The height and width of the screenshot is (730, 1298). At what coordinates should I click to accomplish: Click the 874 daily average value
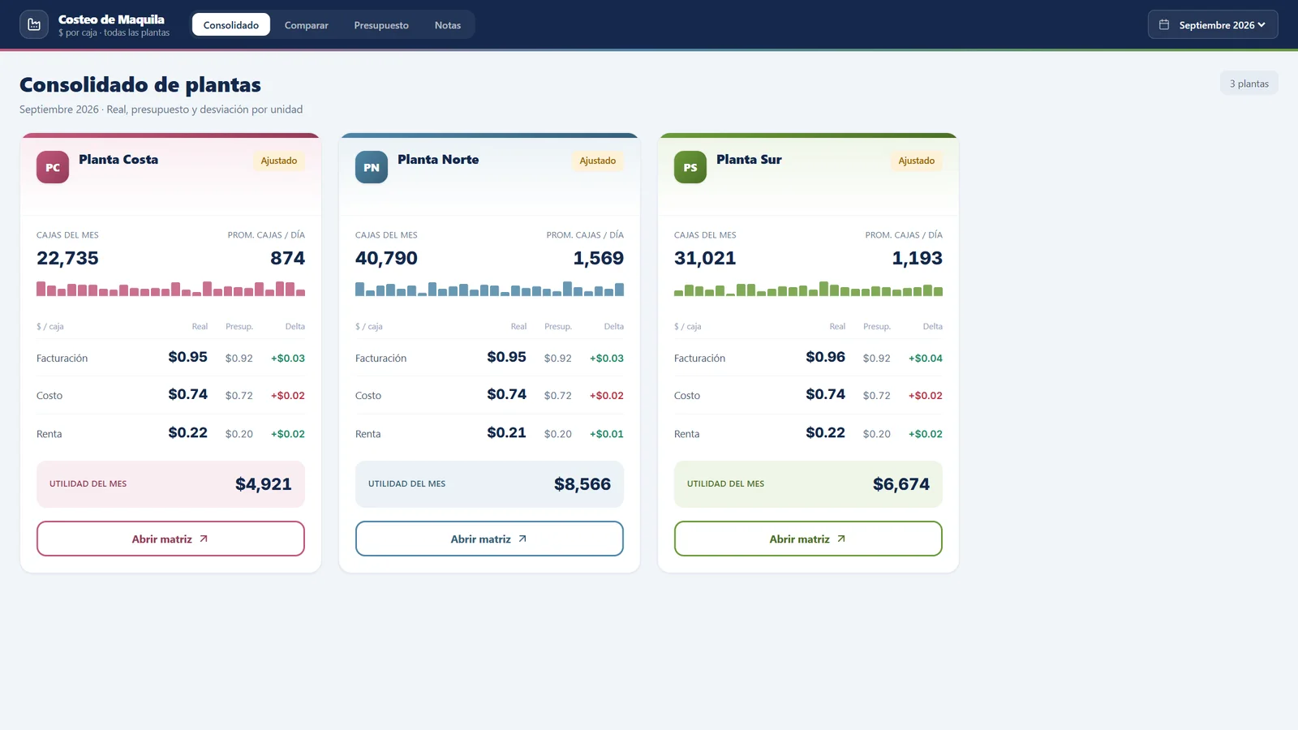(x=288, y=258)
